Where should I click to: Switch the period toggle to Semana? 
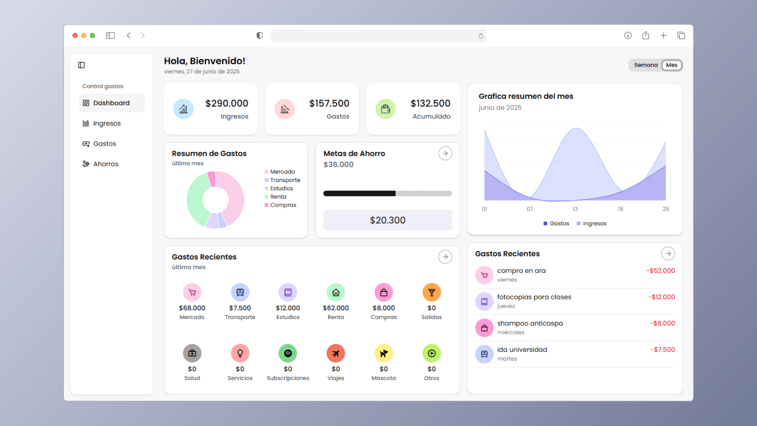click(x=646, y=65)
